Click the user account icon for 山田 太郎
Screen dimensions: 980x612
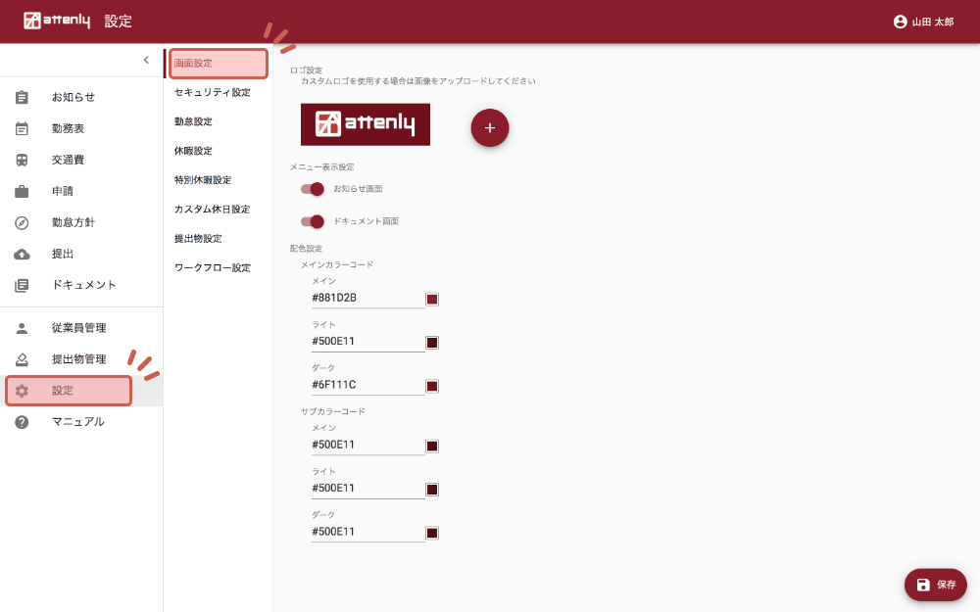900,22
